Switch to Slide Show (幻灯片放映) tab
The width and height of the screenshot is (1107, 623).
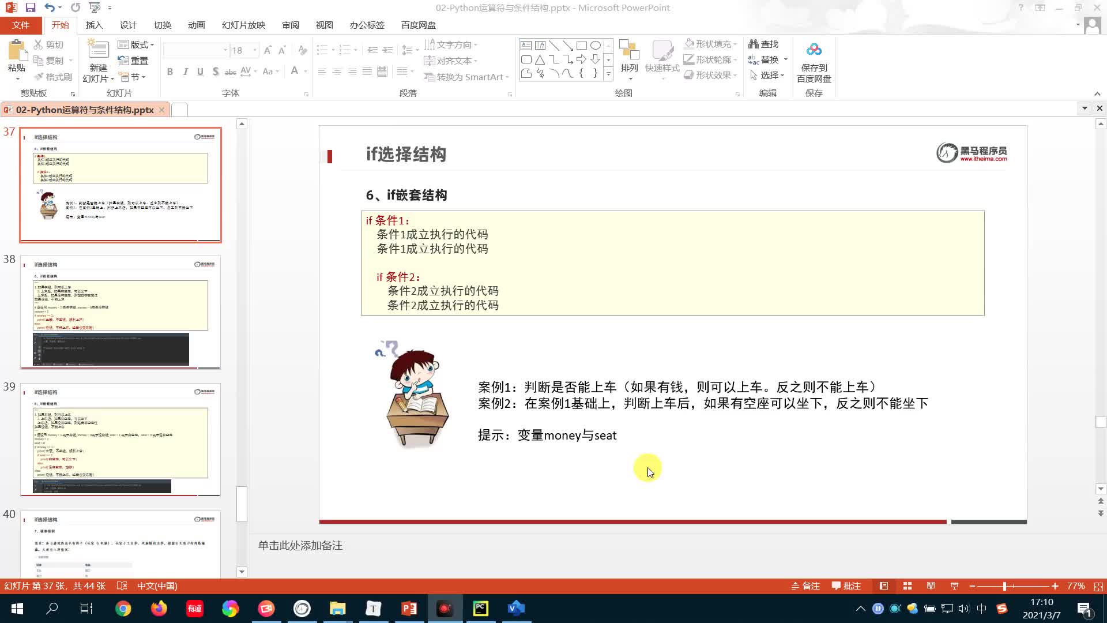243,25
